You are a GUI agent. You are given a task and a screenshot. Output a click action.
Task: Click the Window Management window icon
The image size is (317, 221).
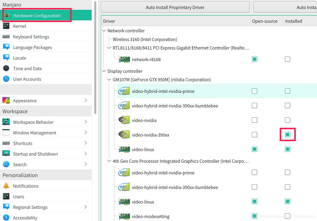[6, 133]
